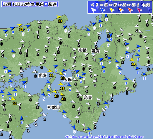Select the 和歌山 prefecture label

click(x=54, y=107)
